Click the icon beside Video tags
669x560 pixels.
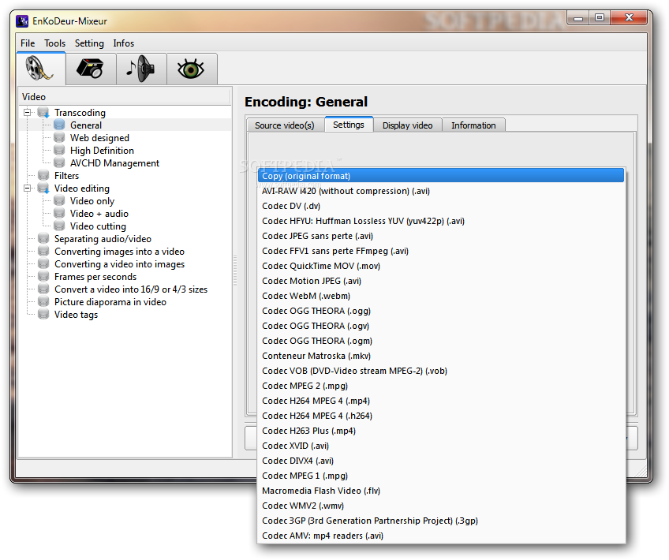(43, 315)
